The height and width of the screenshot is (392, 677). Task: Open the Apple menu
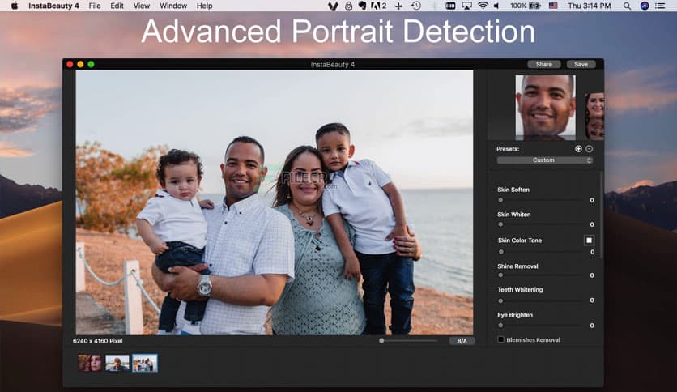pos(14,6)
